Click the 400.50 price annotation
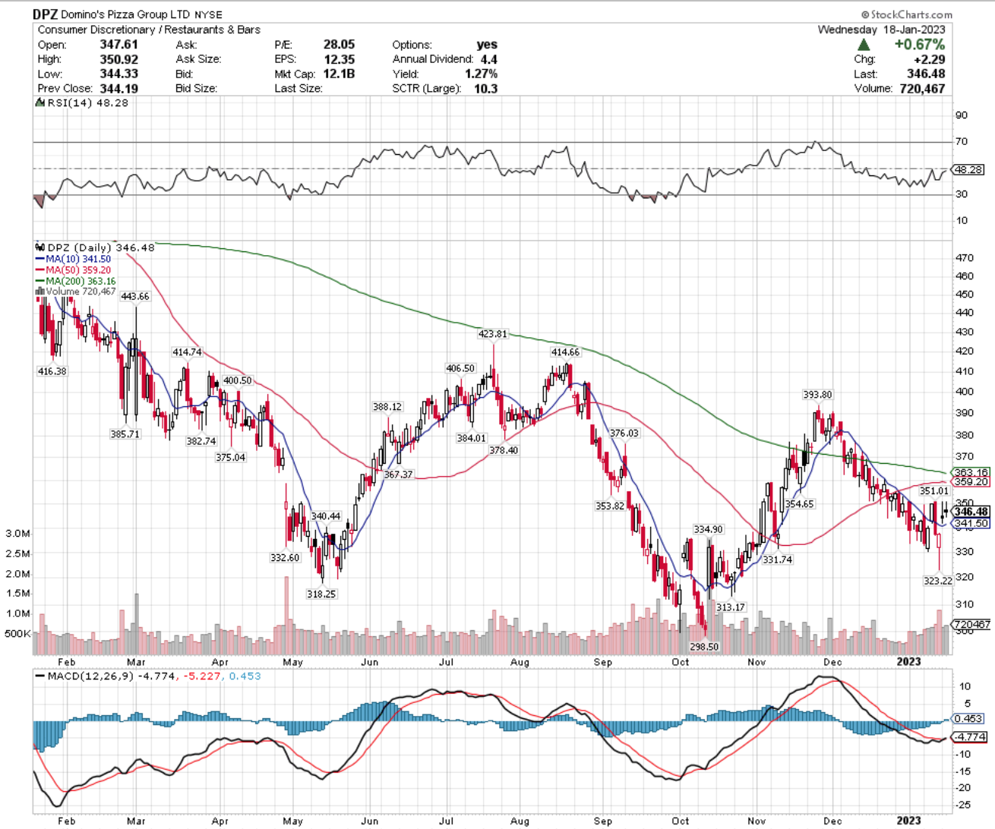Image resolution: width=995 pixels, height=829 pixels. (237, 380)
